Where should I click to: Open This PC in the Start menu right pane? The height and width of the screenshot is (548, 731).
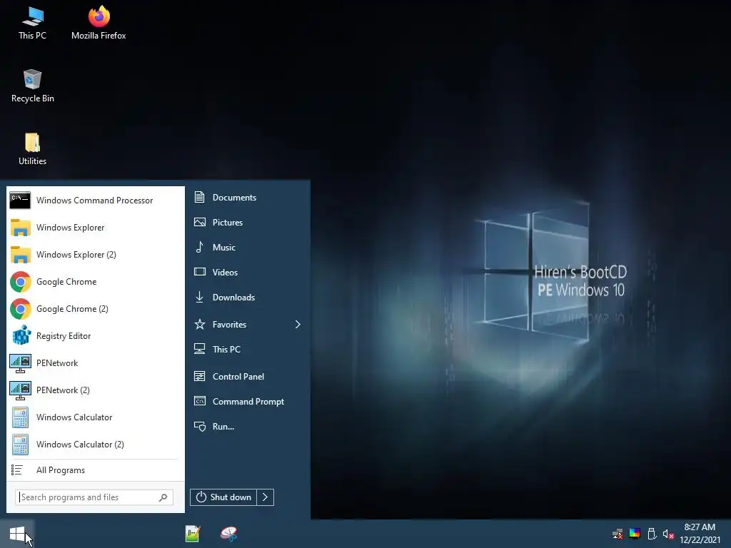tap(247, 350)
